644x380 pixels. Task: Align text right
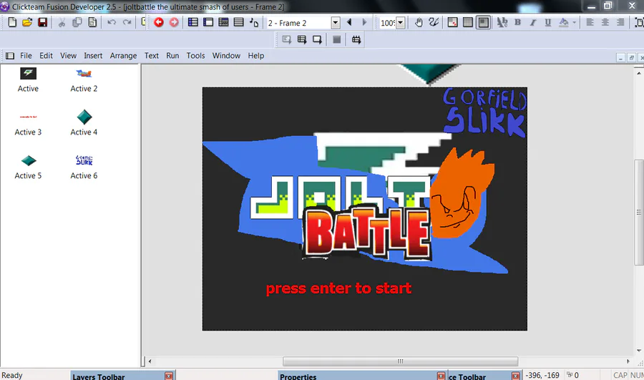620,22
